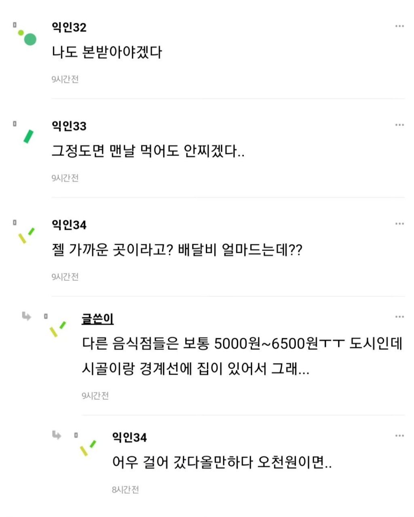Open the more options menu on 글쓴이's reply
The width and height of the screenshot is (414, 517).
(399, 317)
